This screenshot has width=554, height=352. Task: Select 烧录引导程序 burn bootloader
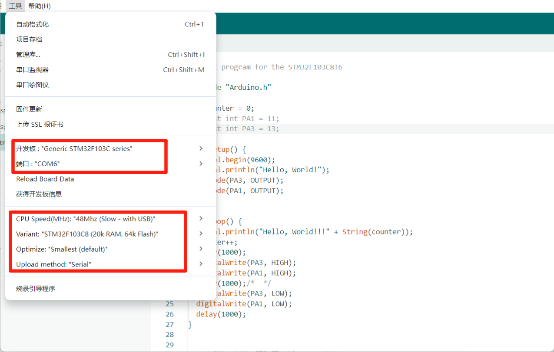tap(36, 289)
